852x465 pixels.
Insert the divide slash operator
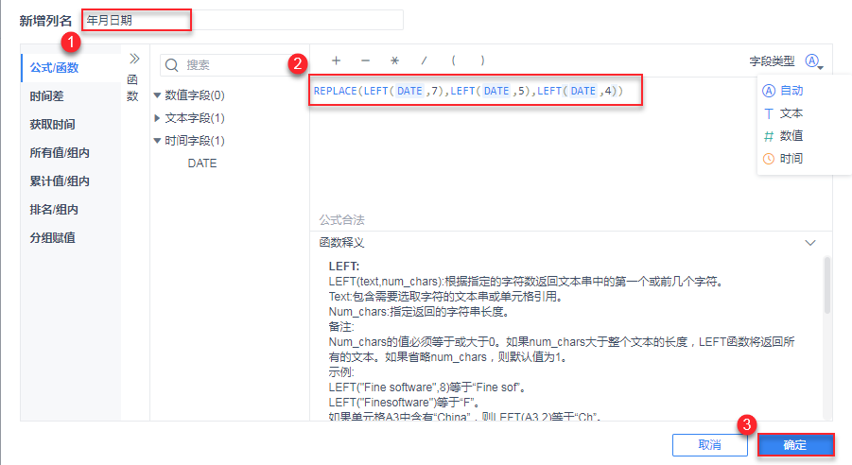[424, 60]
